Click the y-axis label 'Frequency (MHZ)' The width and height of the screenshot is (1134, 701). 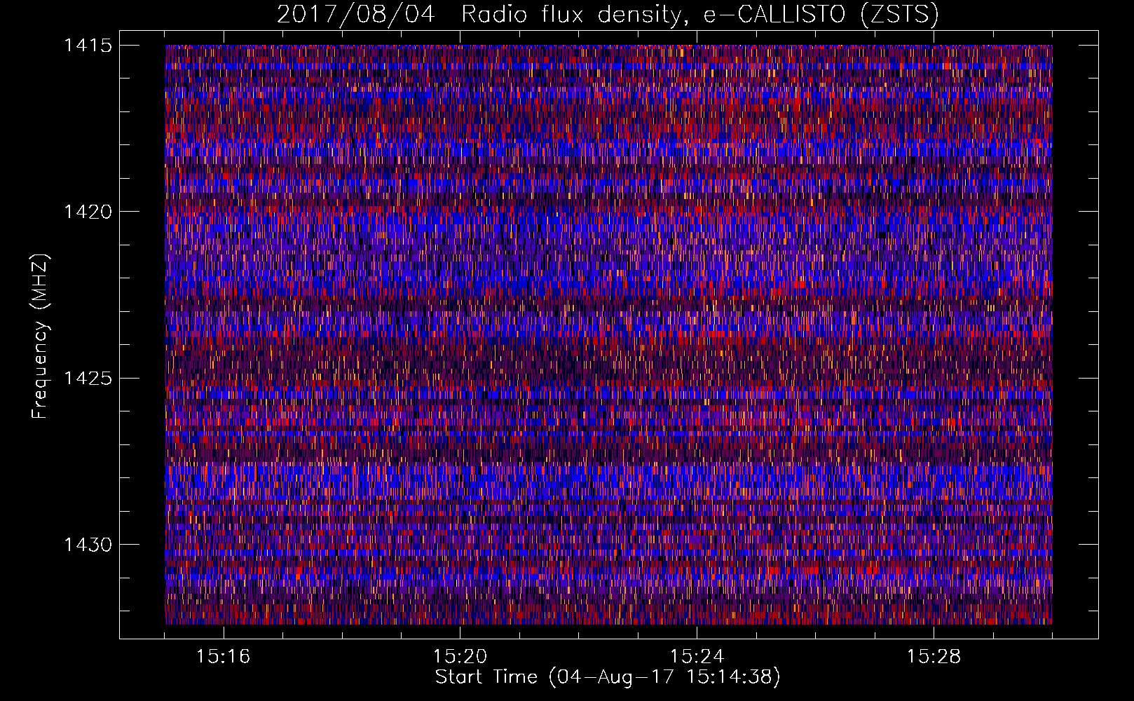[40, 336]
